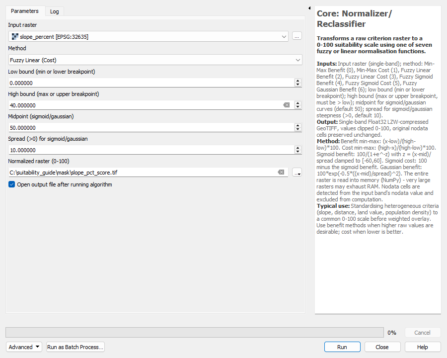447x358 pixels.
Task: Run the algorithm
Action: click(x=342, y=347)
